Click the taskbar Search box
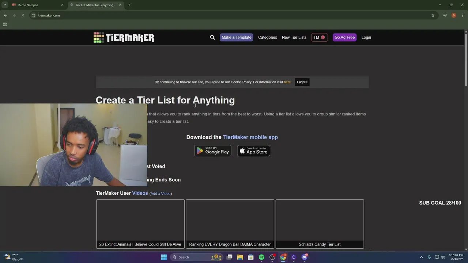Image resolution: width=468 pixels, height=263 pixels. (197, 257)
